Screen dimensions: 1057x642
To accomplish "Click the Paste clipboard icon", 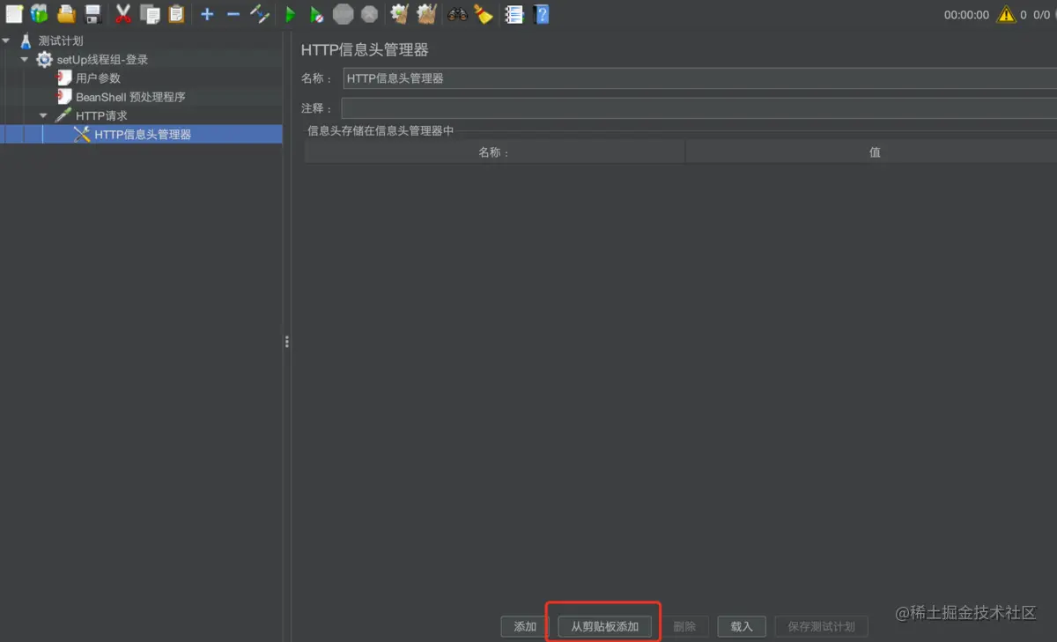I will coord(176,13).
